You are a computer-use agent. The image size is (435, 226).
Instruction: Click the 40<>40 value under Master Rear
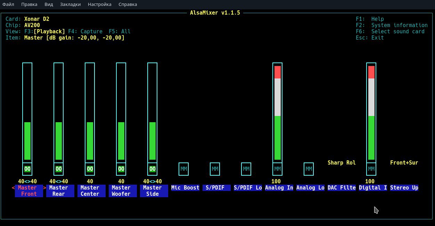59,182
